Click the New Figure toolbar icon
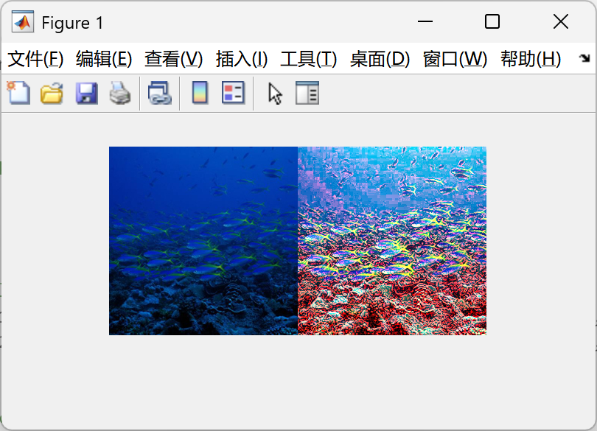 (x=18, y=93)
